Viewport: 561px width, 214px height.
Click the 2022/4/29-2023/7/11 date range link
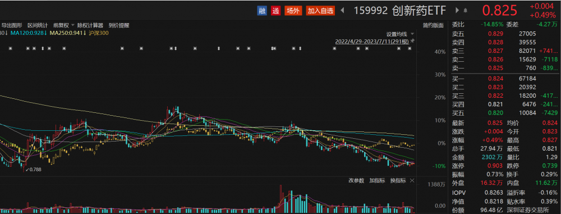(372, 41)
